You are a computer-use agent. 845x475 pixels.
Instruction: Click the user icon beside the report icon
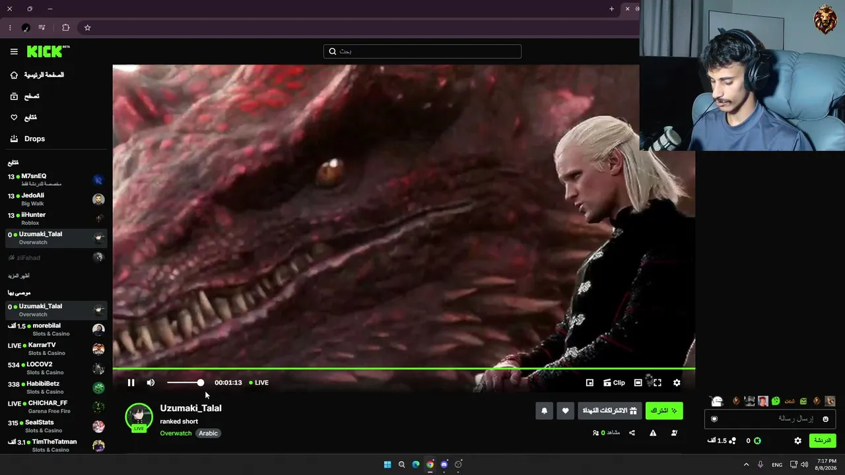click(x=674, y=433)
